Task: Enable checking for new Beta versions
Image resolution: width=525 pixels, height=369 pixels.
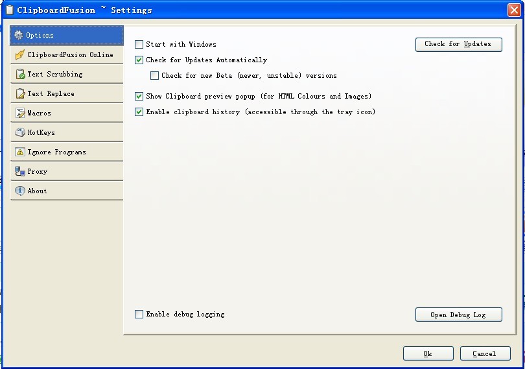Action: pyautogui.click(x=154, y=76)
